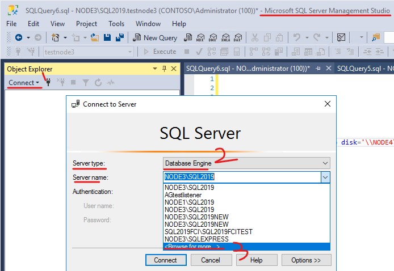
Task: Switch to the SQLQuery5.sql tab
Action: click(365, 69)
